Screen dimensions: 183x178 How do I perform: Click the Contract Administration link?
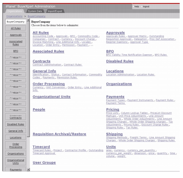tap(47, 65)
